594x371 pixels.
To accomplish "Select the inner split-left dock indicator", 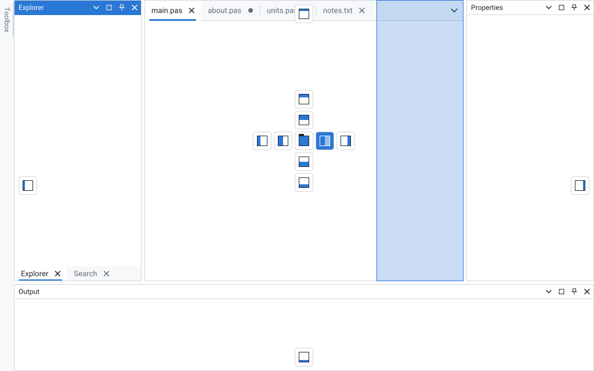I will 283,141.
